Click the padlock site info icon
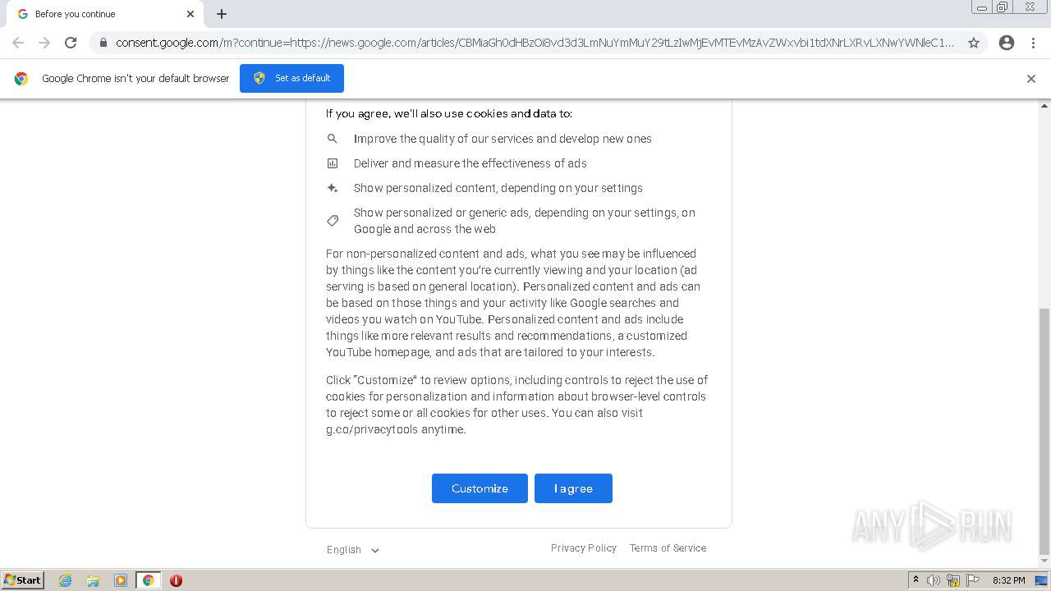1051x591 pixels. [103, 43]
